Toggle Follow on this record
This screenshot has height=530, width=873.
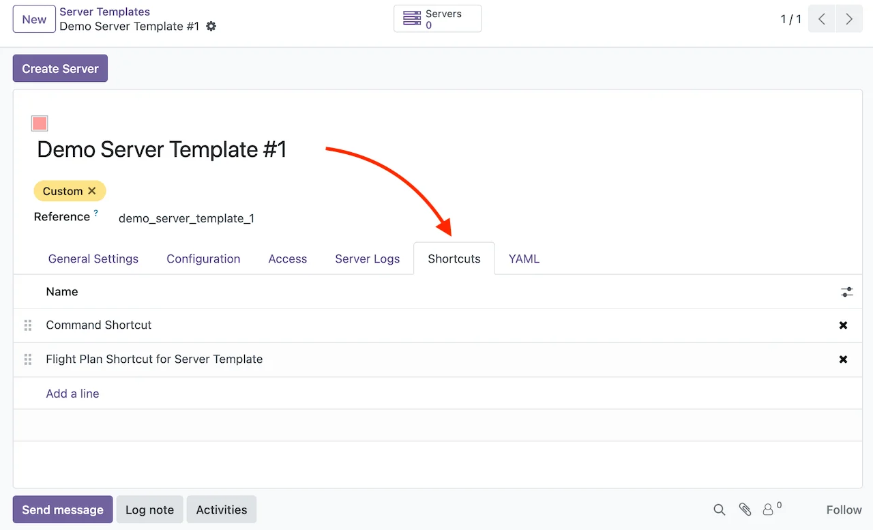(x=844, y=510)
